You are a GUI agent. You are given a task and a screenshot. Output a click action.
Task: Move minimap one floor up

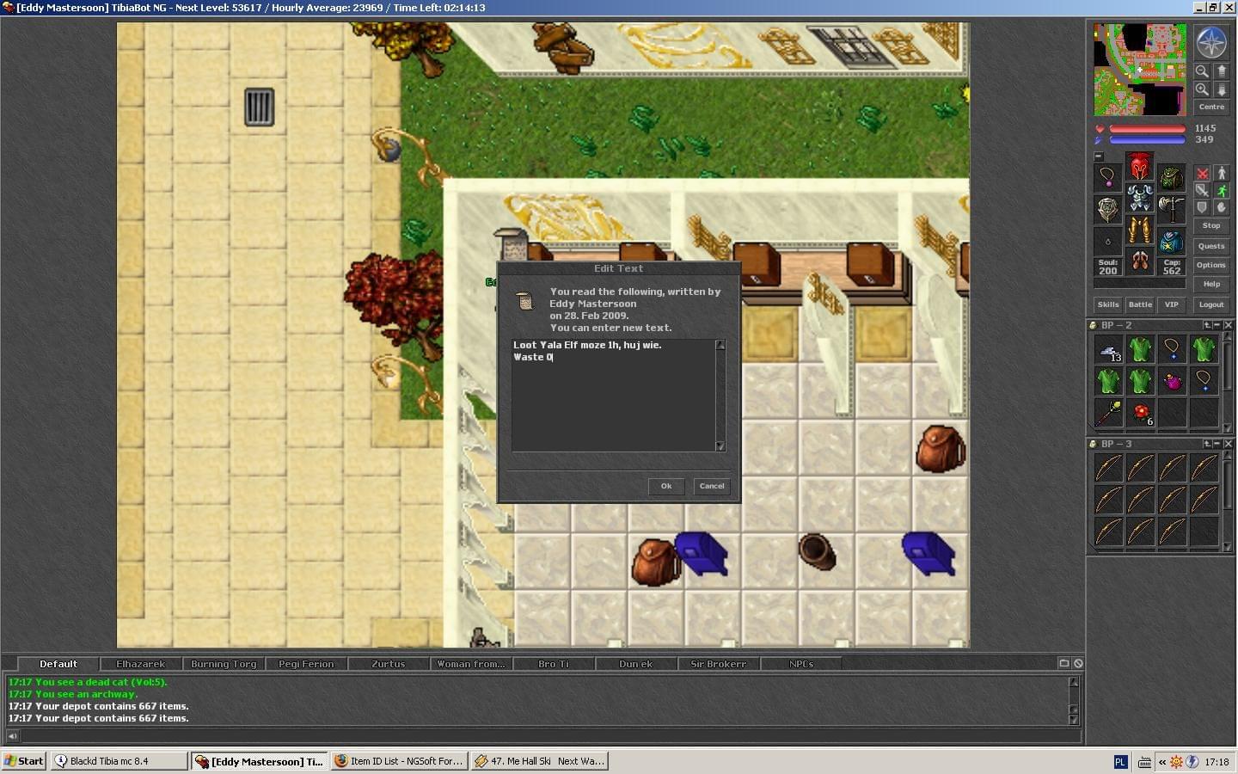pos(1221,71)
